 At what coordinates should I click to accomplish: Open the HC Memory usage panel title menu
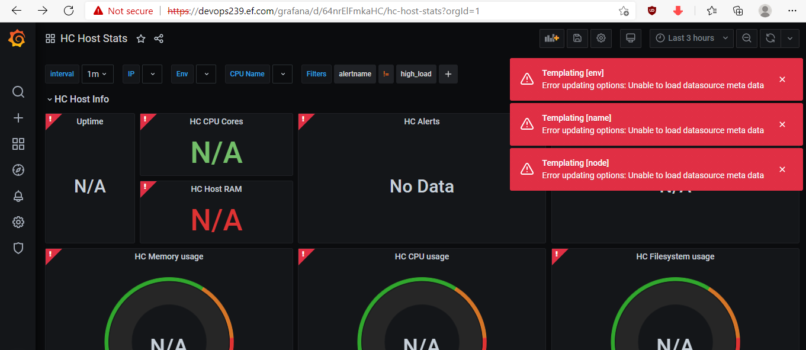pos(169,256)
